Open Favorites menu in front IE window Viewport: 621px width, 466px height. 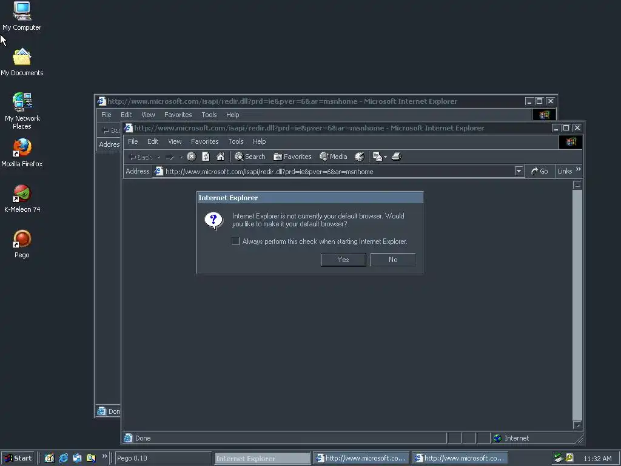[x=205, y=141]
